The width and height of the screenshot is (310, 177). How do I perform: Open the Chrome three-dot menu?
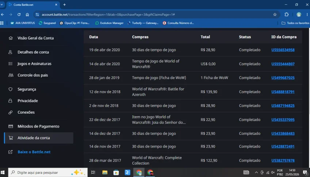[307, 15]
